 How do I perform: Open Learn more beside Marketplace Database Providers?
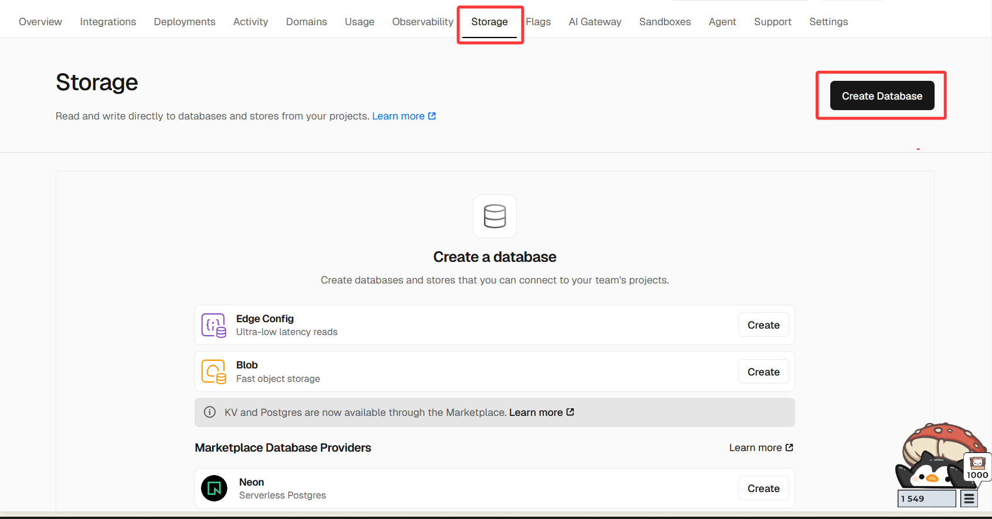click(761, 448)
